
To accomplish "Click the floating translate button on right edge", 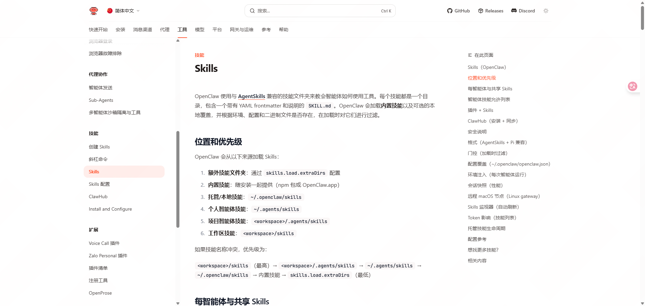I will coord(633,86).
